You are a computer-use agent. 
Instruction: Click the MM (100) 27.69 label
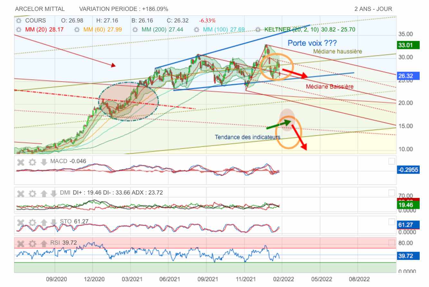coord(224,30)
